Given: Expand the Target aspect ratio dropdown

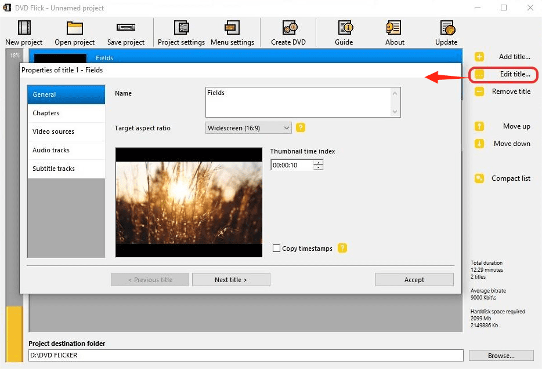Looking at the screenshot, I should click(286, 128).
